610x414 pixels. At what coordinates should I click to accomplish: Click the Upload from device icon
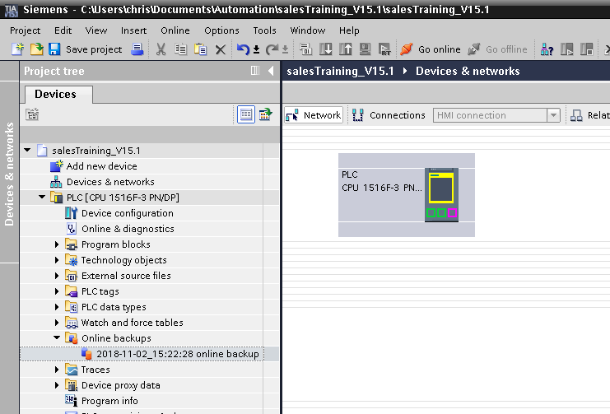click(x=346, y=49)
